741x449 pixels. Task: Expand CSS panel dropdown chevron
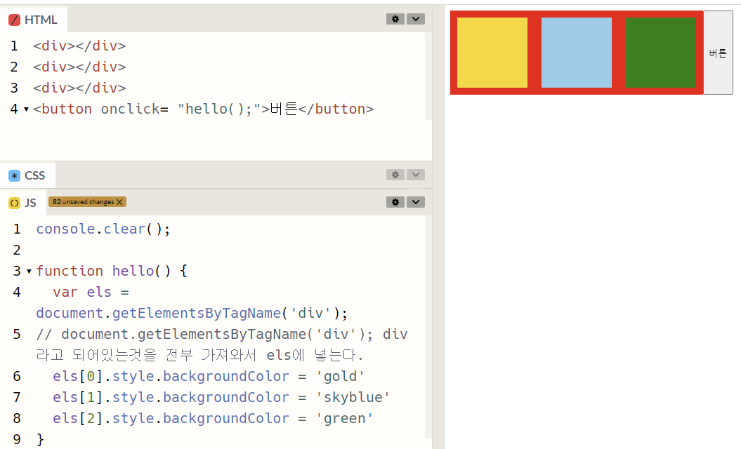[415, 175]
